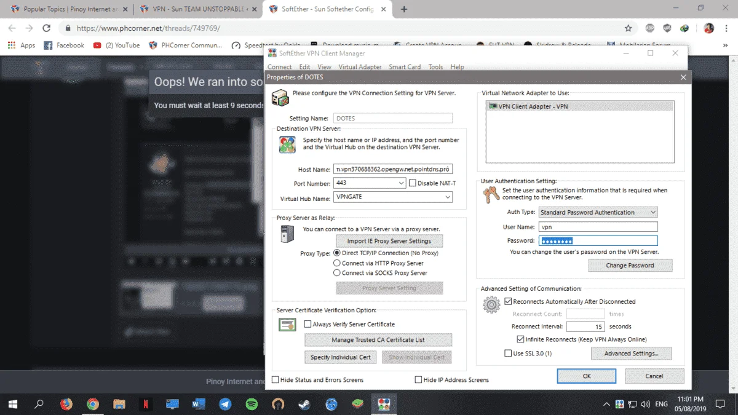Image resolution: width=738 pixels, height=415 pixels.
Task: Open a new Chrome tab
Action: tap(404, 9)
